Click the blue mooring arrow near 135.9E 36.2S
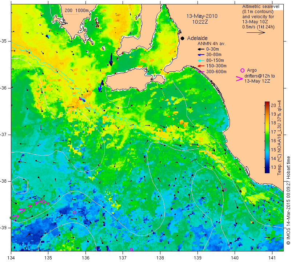The image size is (291, 262). pos(83,99)
